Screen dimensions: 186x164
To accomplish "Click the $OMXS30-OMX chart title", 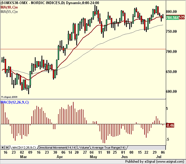I will pyautogui.click(x=50, y=3).
